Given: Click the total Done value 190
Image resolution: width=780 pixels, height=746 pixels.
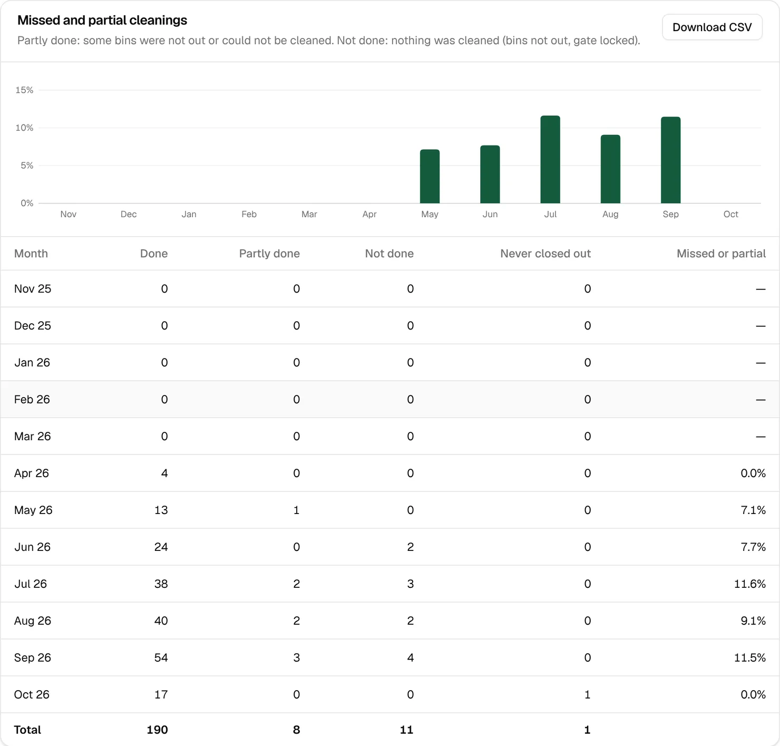Looking at the screenshot, I should click(x=157, y=730).
